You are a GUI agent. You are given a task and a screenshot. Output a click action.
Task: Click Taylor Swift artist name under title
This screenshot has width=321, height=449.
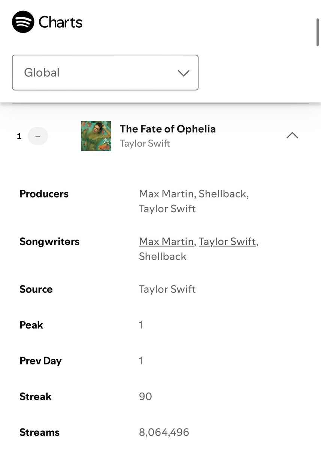(145, 143)
